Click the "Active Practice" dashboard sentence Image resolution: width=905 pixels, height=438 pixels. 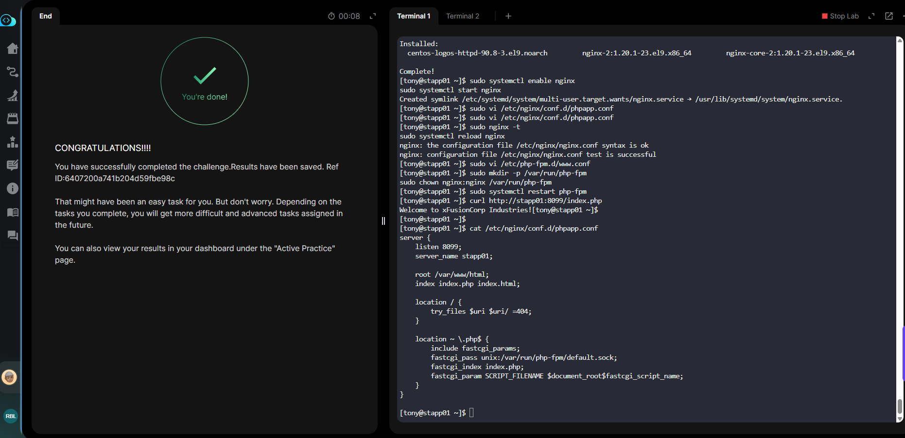195,254
